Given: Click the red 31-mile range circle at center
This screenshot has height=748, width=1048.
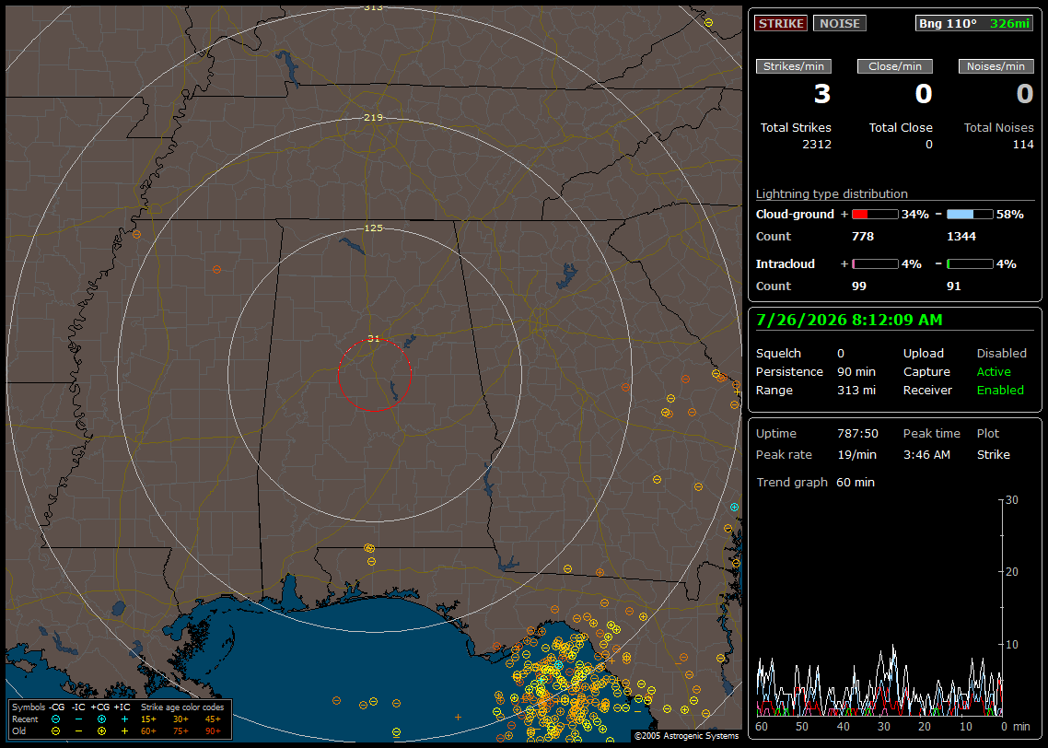Looking at the screenshot, I should (x=374, y=375).
